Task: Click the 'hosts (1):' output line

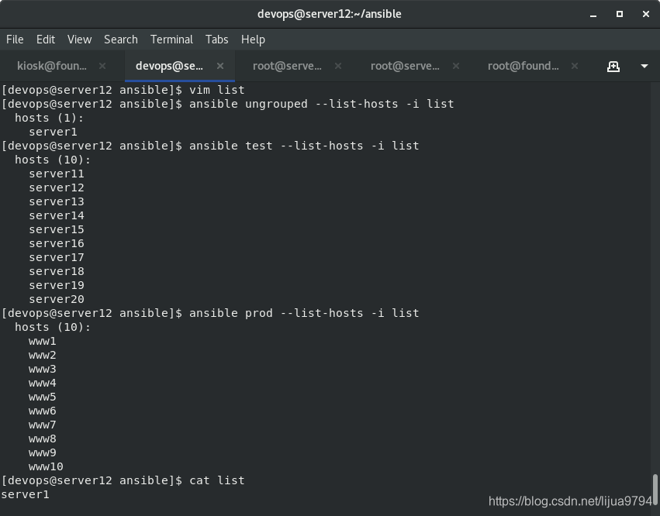Action: click(x=49, y=119)
